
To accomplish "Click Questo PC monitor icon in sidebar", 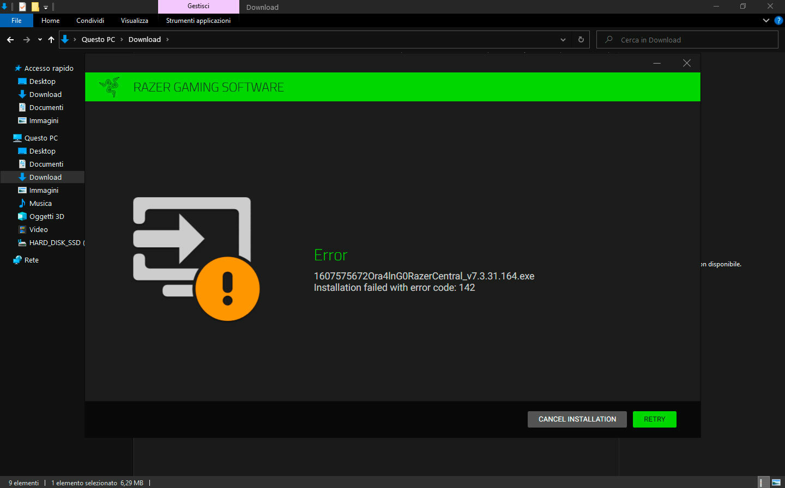I will pyautogui.click(x=17, y=138).
